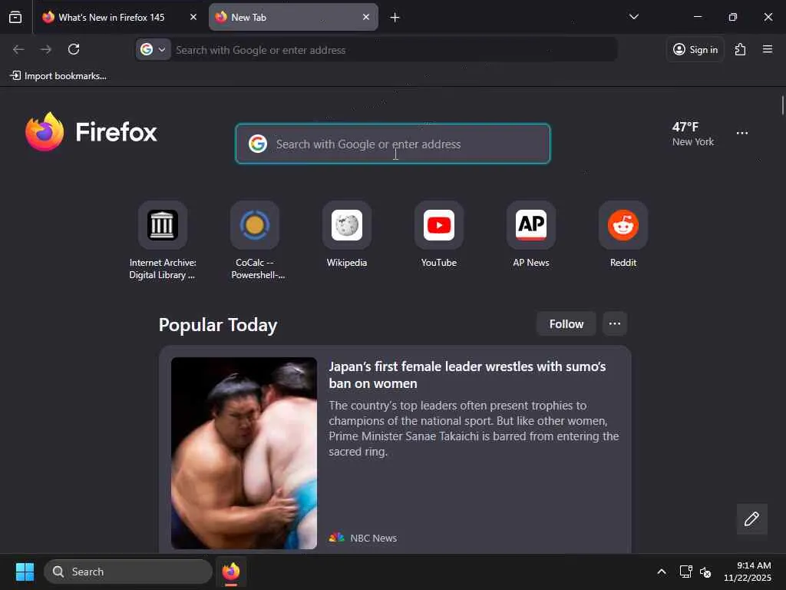
Task: Select the New Tab tab
Action: click(293, 18)
